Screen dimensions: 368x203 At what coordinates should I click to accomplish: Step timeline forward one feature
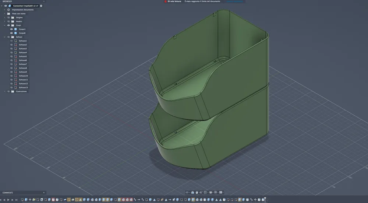(x=12, y=200)
